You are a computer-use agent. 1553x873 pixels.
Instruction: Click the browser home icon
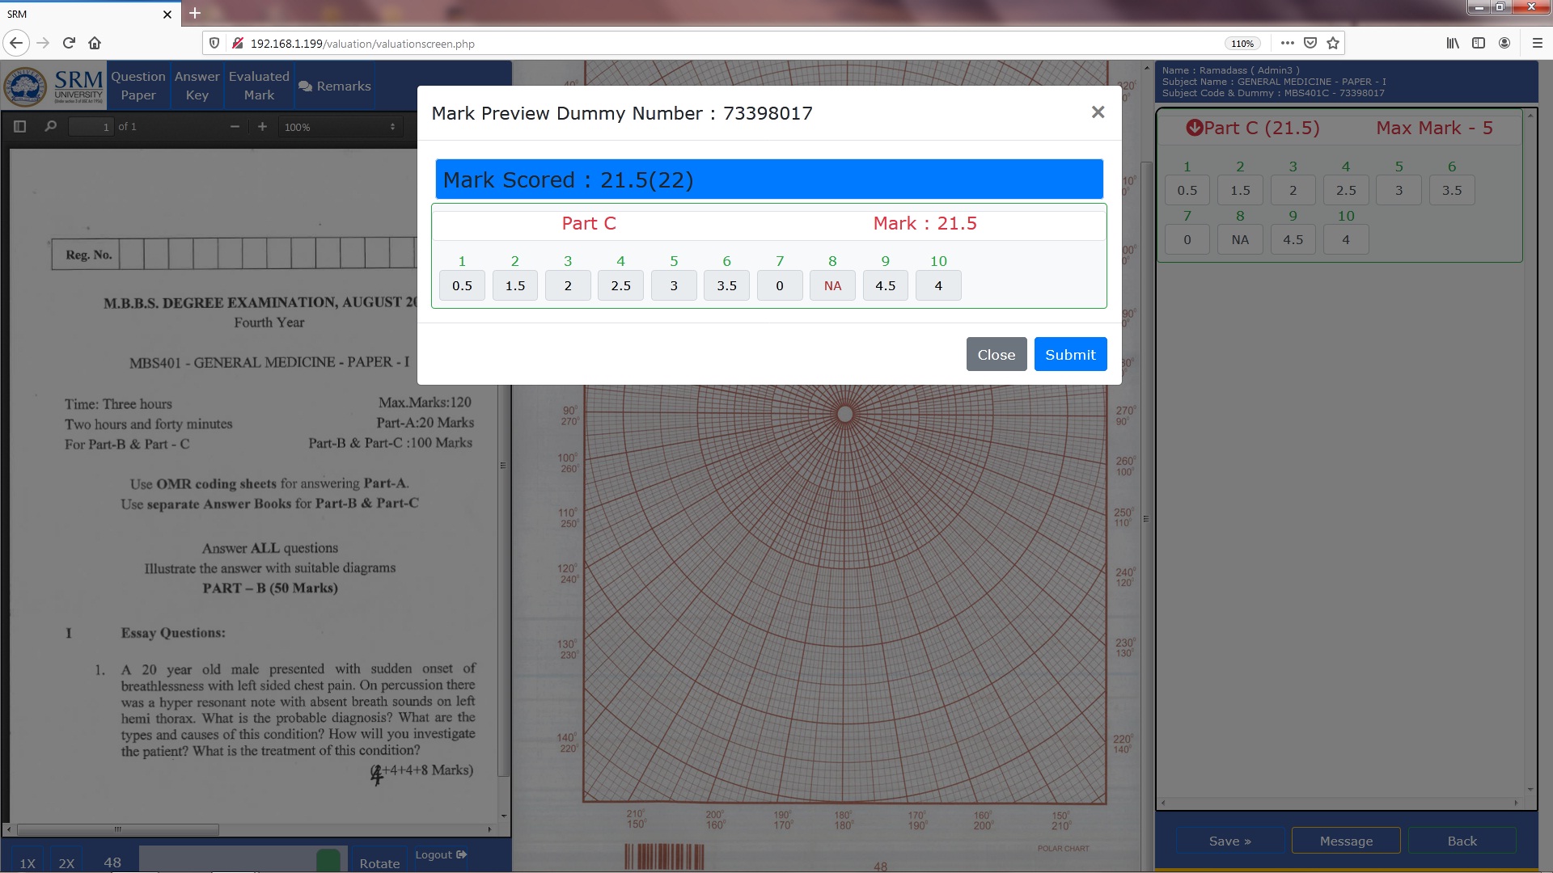[95, 43]
